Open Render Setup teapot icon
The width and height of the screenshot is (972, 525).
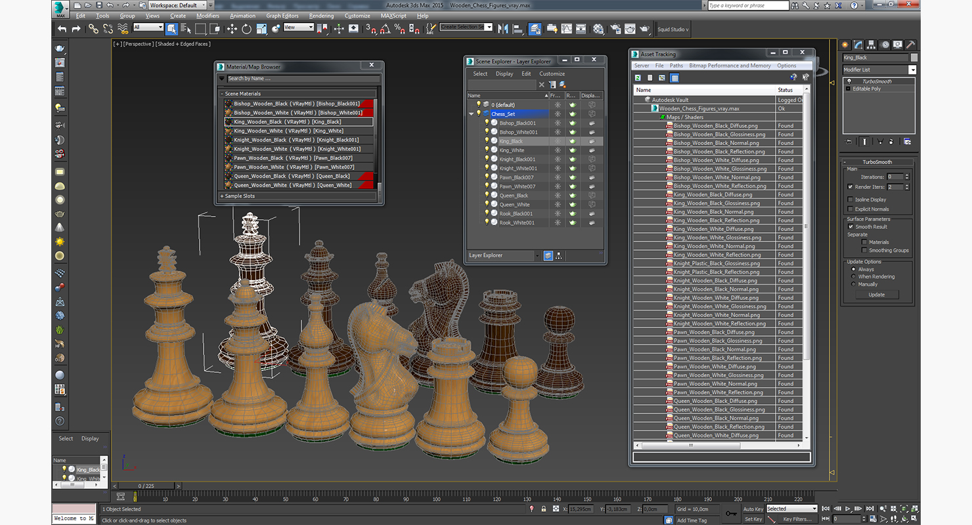pos(615,29)
